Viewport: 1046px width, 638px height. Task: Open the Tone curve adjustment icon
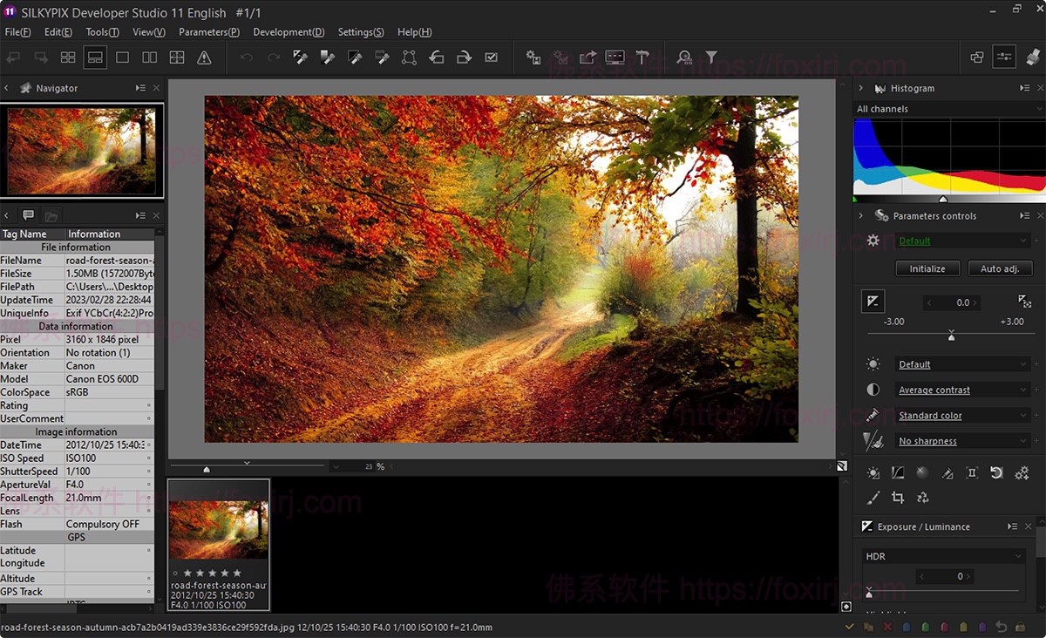tap(898, 473)
